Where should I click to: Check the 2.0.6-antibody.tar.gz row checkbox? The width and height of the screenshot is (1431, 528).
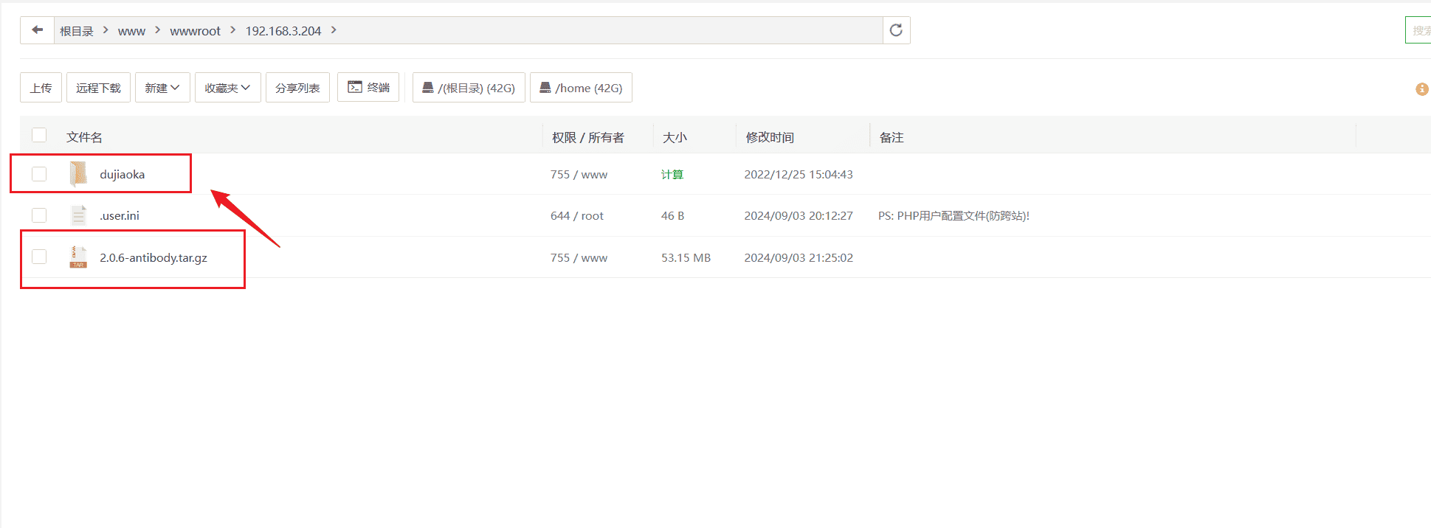(x=39, y=257)
